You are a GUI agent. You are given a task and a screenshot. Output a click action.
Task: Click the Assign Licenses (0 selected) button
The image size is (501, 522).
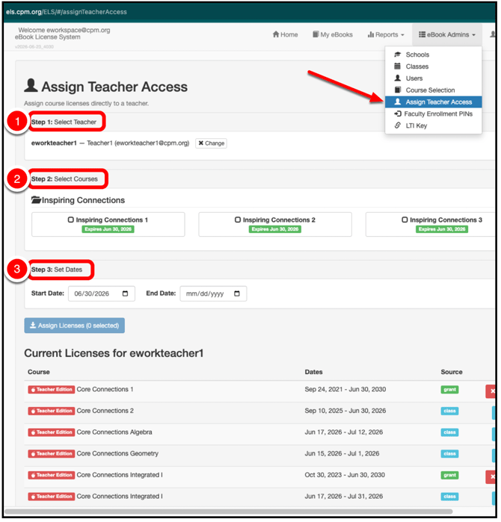pyautogui.click(x=75, y=327)
